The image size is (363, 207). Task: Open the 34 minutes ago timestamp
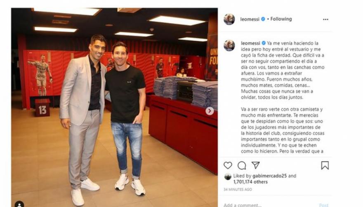(x=238, y=189)
